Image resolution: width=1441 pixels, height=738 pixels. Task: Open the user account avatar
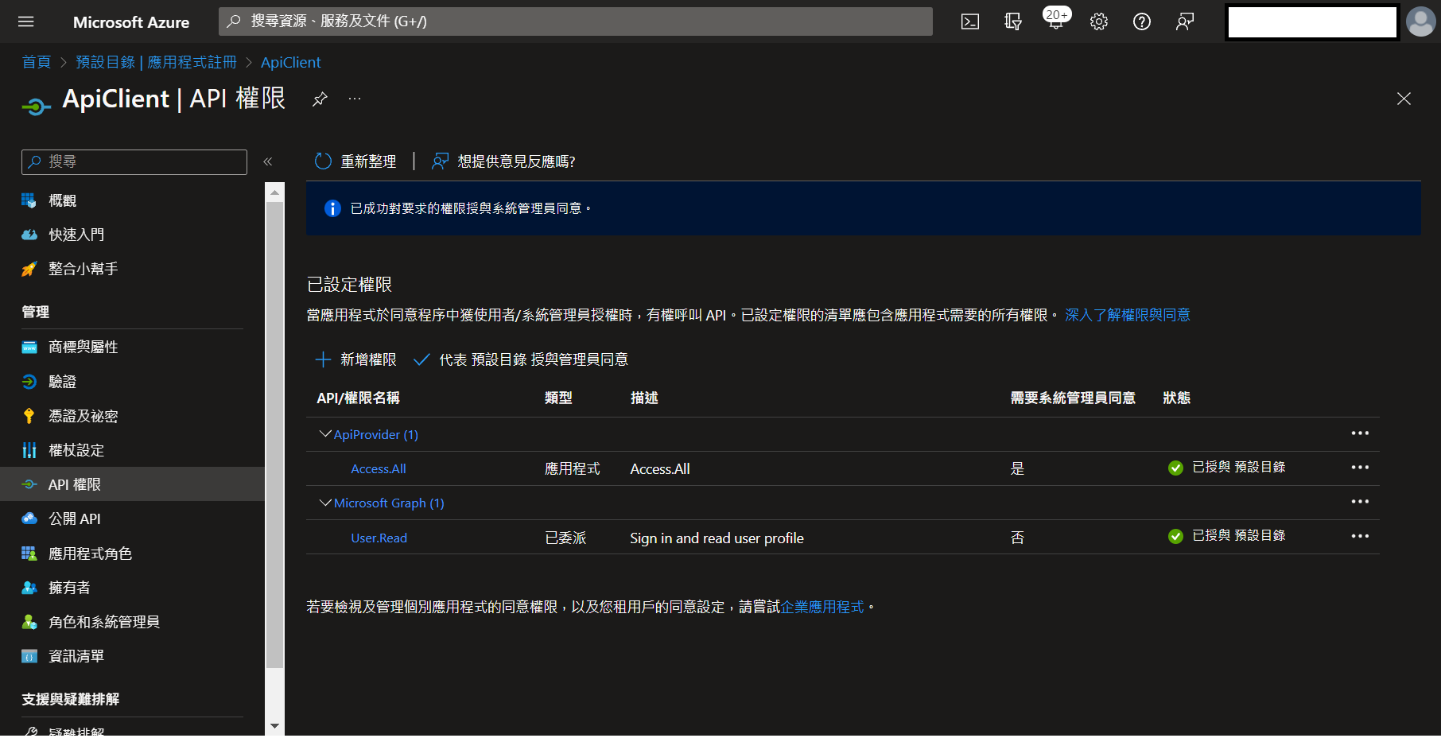click(x=1421, y=21)
